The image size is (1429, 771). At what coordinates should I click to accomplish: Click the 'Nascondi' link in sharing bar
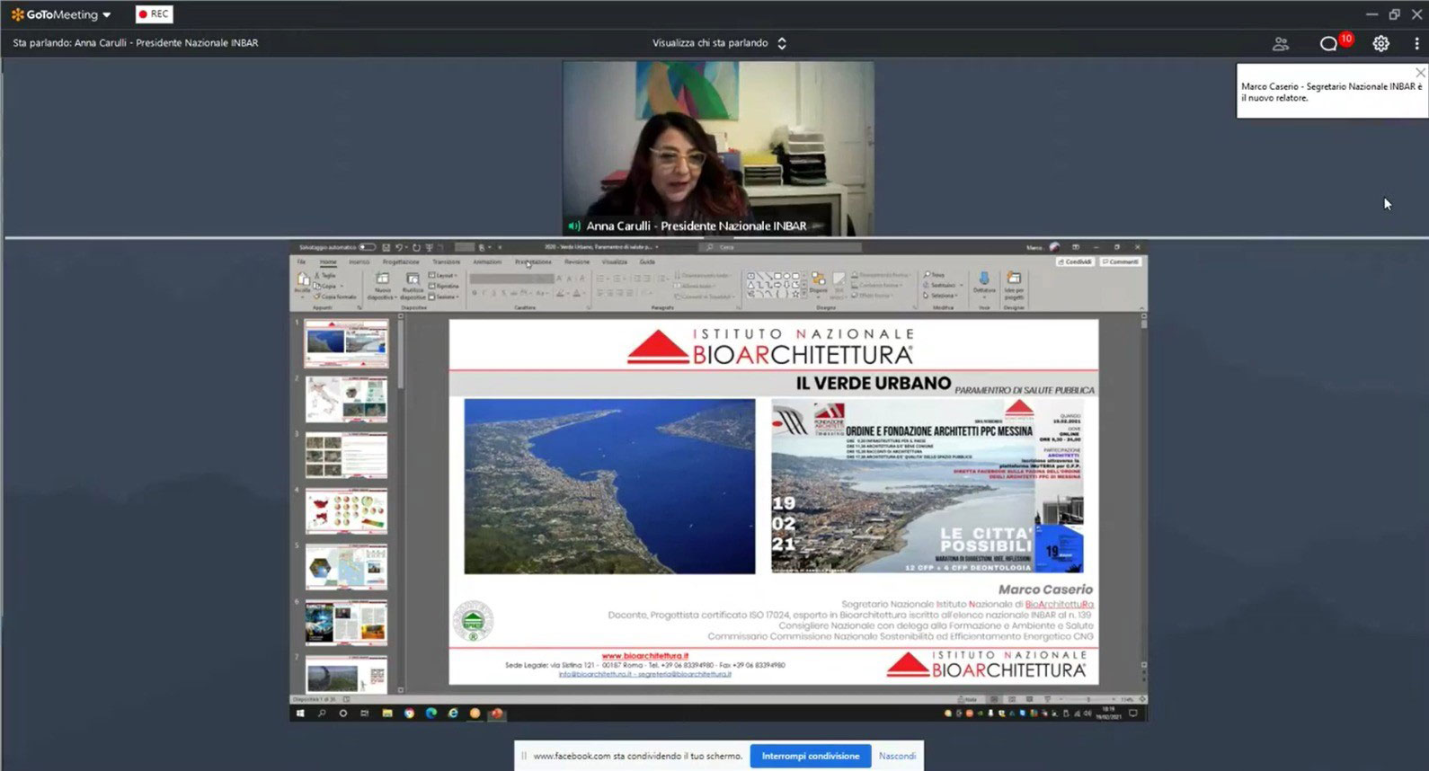897,756
